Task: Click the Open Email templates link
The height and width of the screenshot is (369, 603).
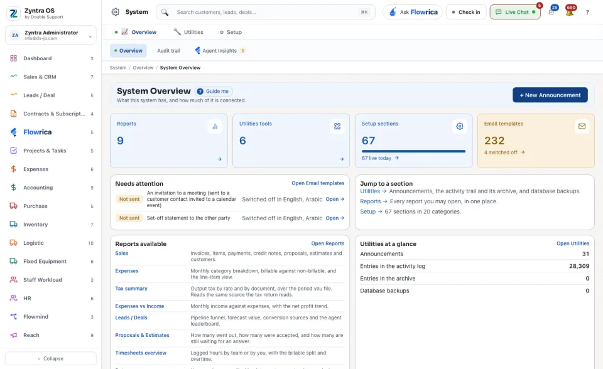Action: (x=318, y=183)
